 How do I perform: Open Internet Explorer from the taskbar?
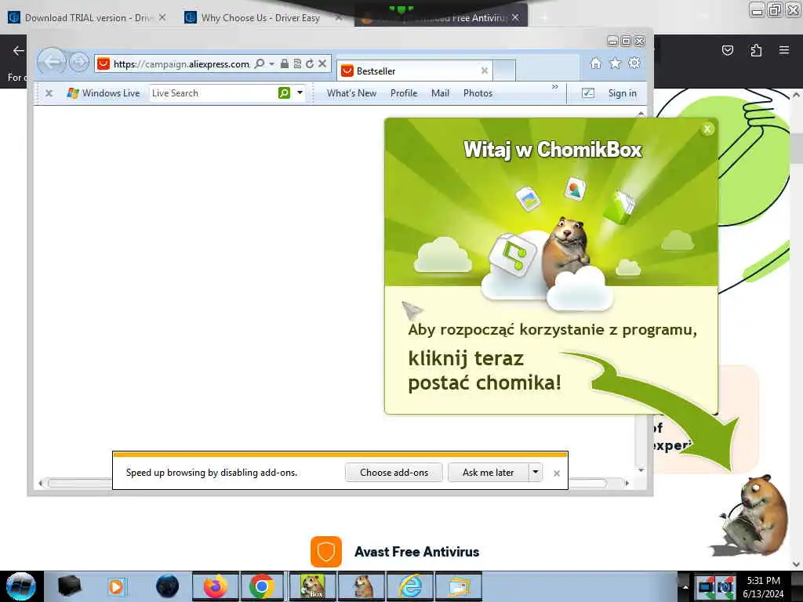tap(411, 586)
